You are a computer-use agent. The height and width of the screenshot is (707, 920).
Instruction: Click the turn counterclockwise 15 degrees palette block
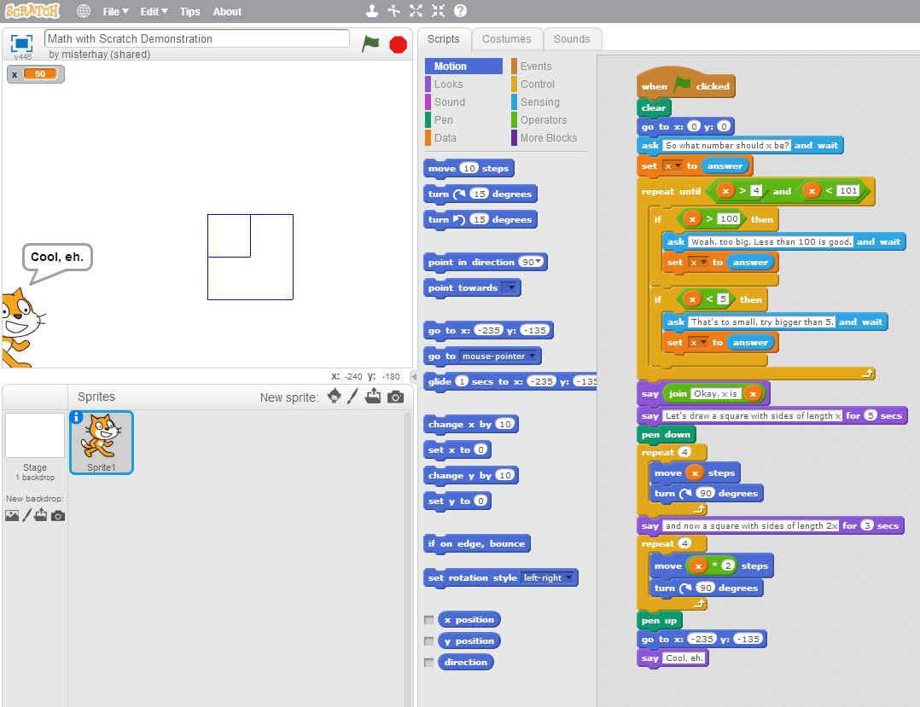tap(480, 220)
